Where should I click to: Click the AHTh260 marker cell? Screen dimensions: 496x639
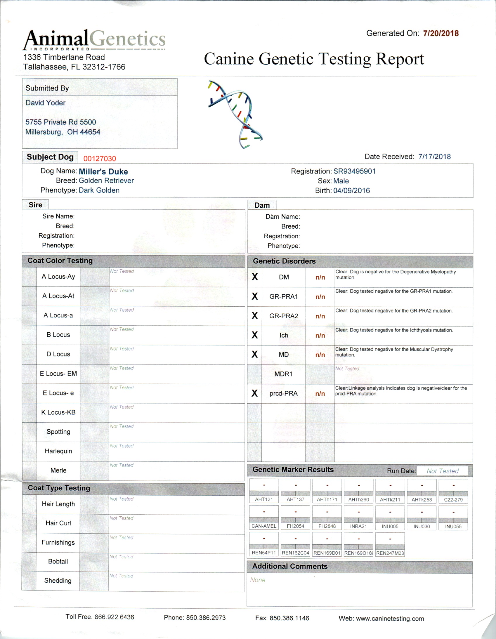tap(359, 491)
